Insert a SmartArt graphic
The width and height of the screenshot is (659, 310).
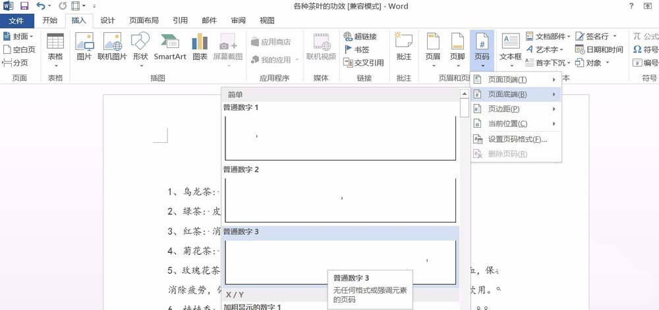[170, 47]
